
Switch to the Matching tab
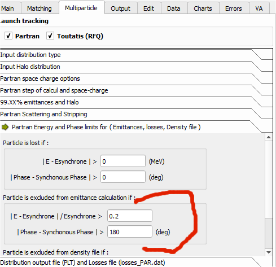coord(40,8)
